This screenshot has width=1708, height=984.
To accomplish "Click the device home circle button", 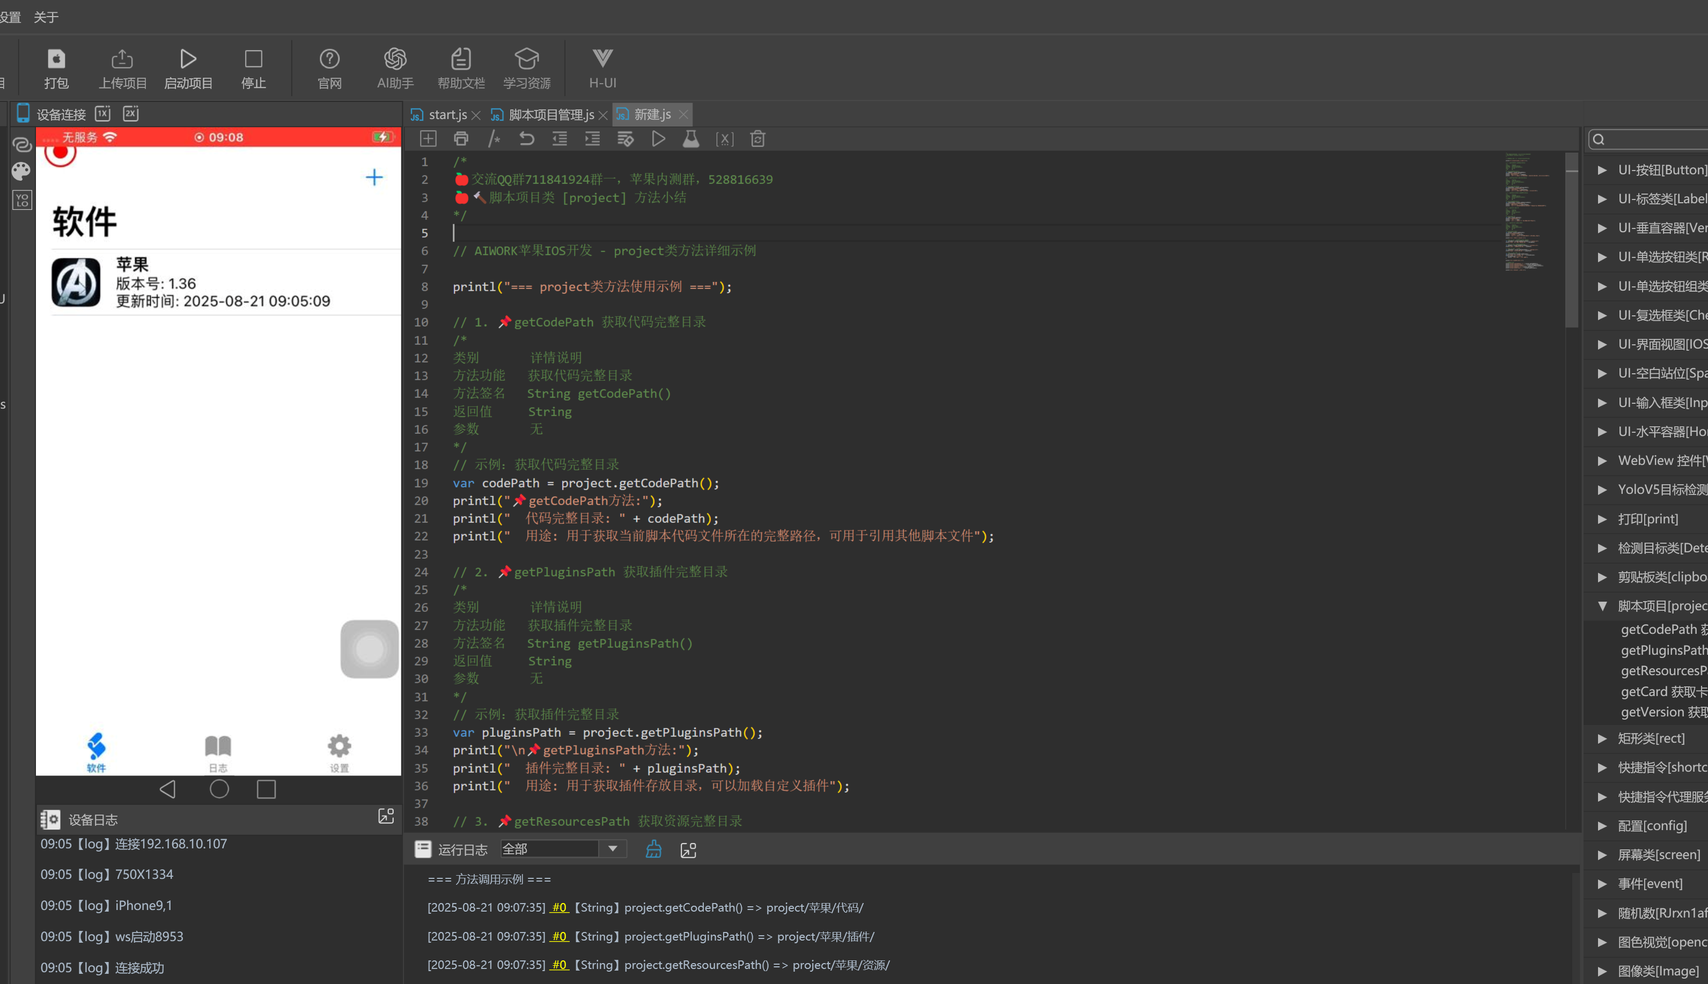I will pos(219,789).
